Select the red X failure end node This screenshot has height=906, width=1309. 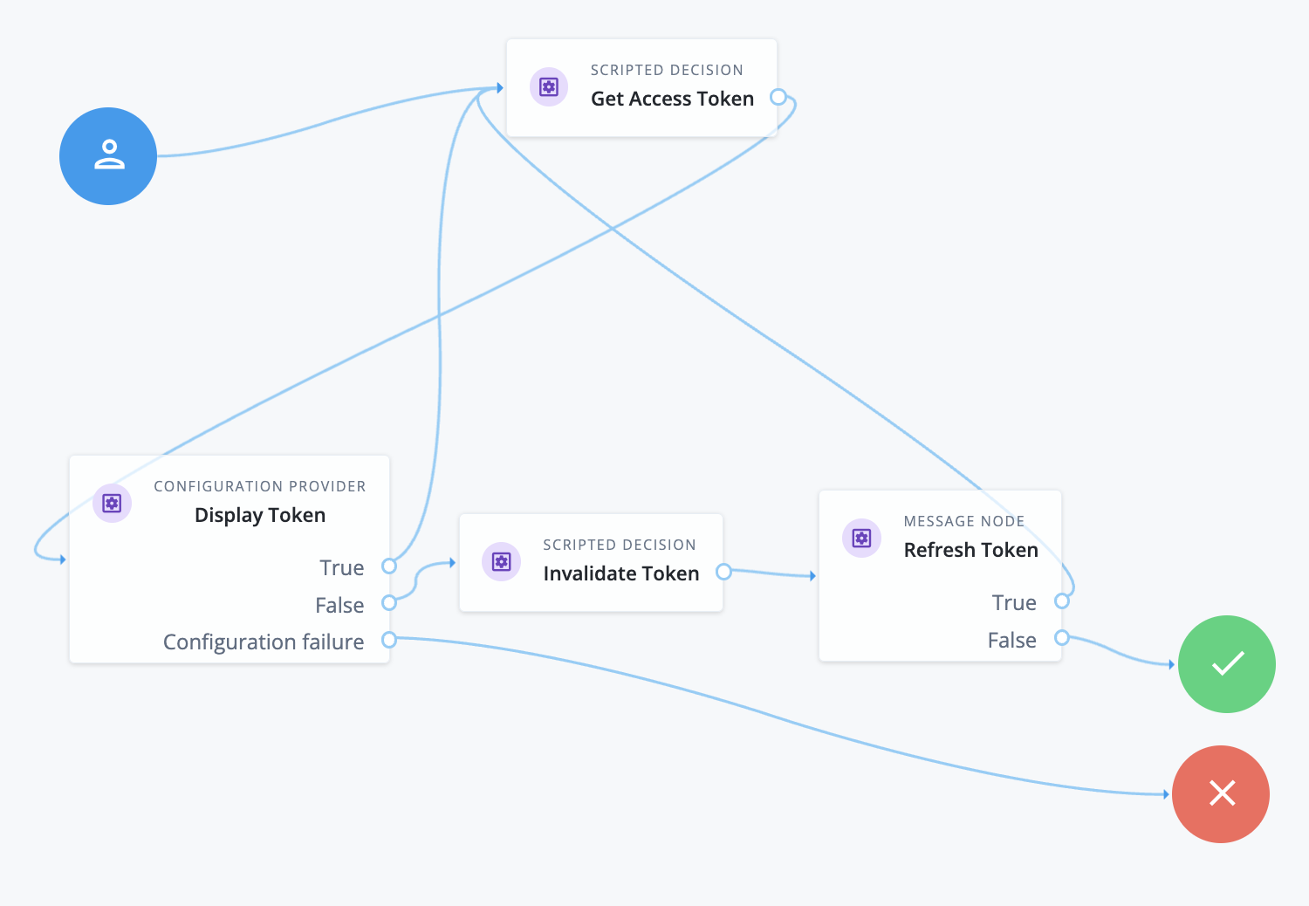click(x=1221, y=794)
